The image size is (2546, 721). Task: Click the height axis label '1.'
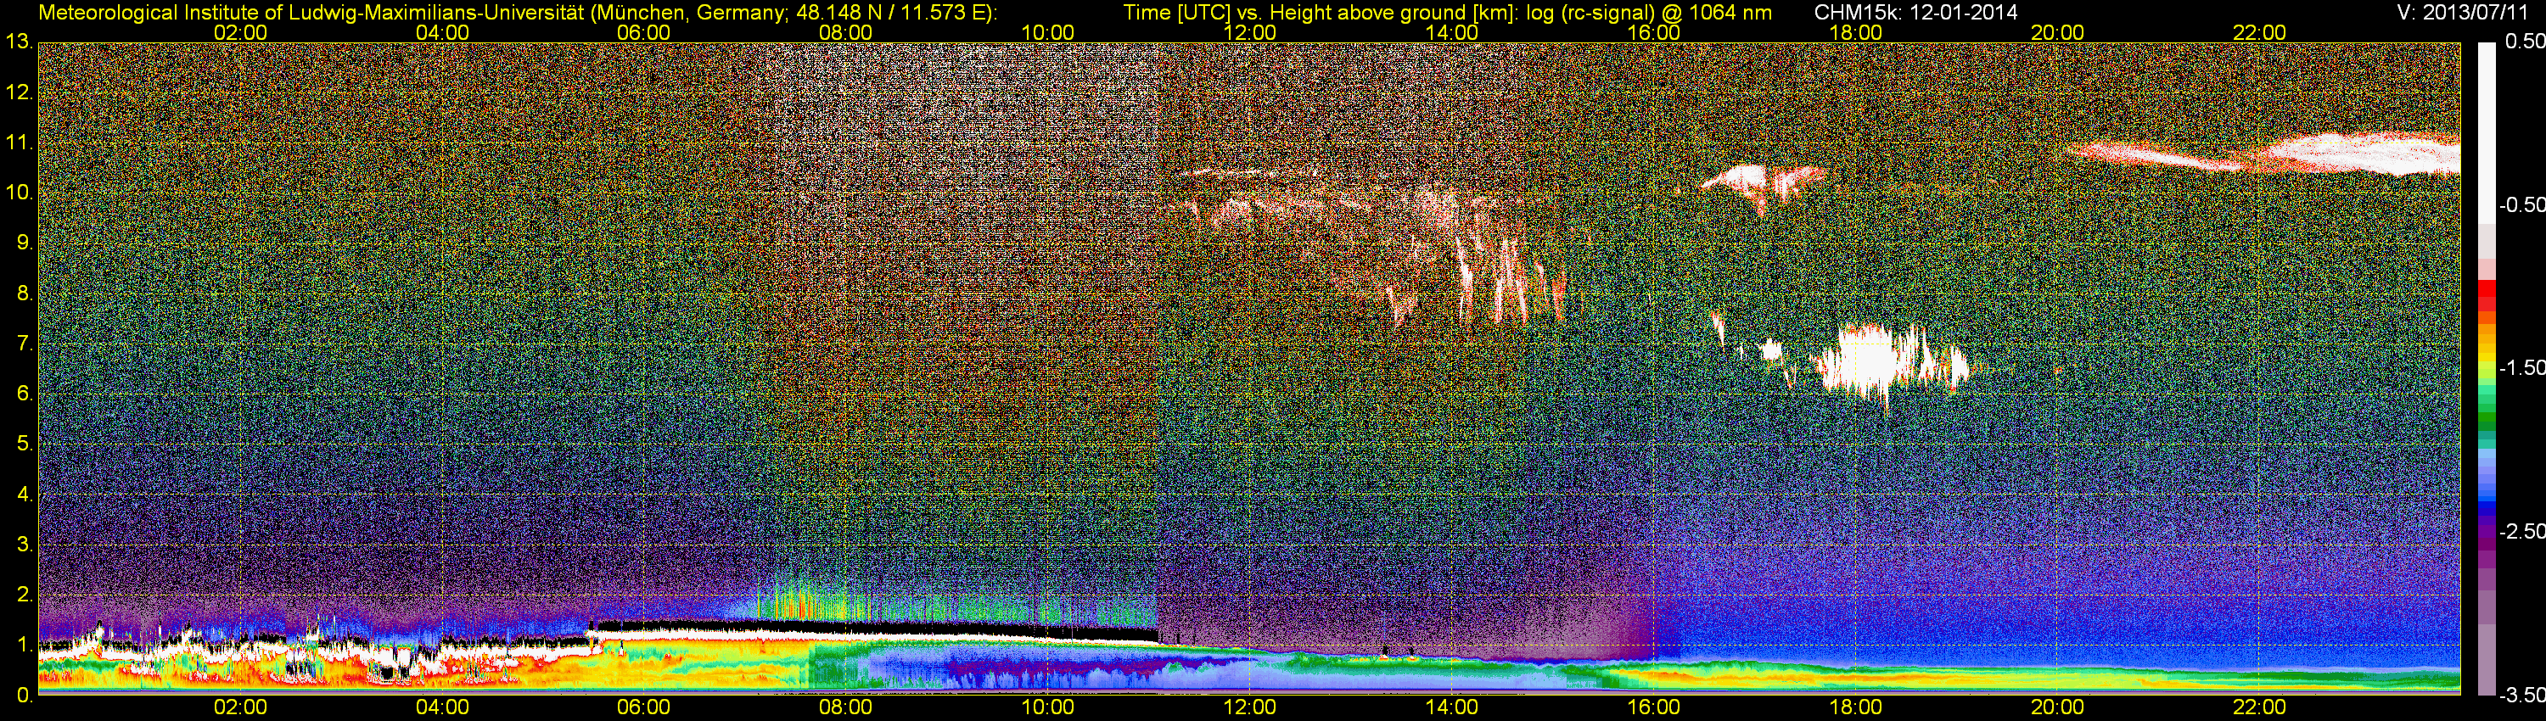25,645
